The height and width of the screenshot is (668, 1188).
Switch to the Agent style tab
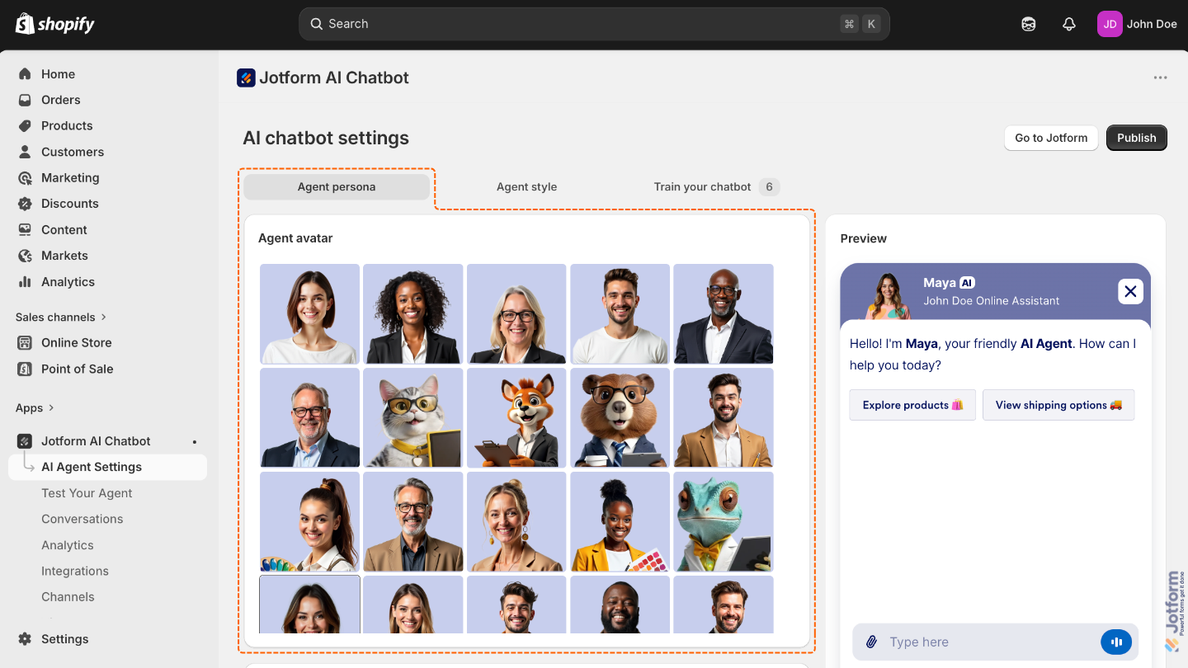coord(526,186)
